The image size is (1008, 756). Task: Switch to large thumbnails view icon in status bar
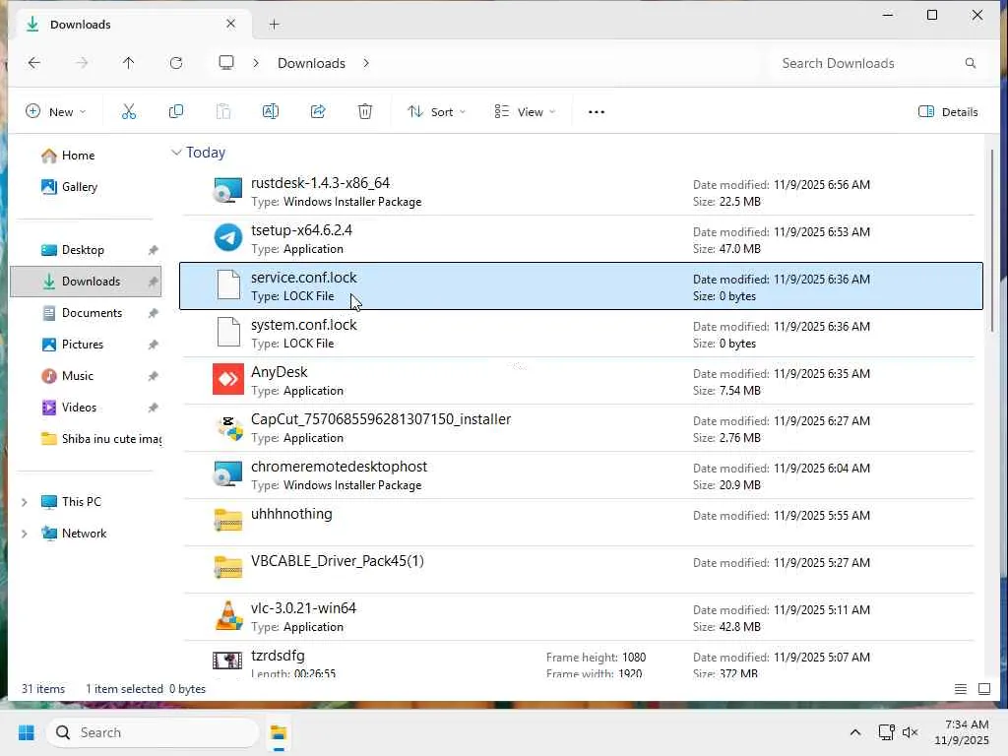tap(984, 689)
